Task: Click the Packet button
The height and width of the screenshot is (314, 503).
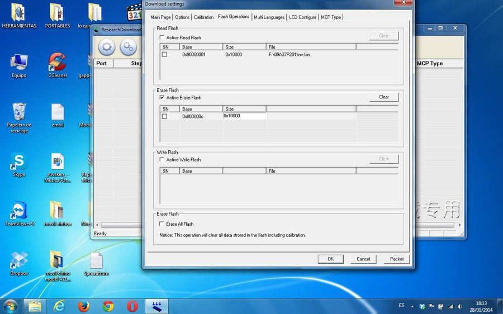Action: coord(397,259)
